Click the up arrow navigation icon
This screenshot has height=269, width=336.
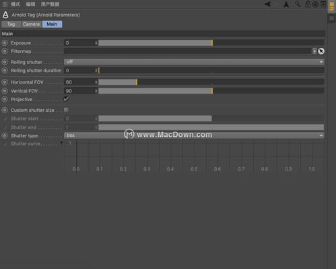[286, 4]
